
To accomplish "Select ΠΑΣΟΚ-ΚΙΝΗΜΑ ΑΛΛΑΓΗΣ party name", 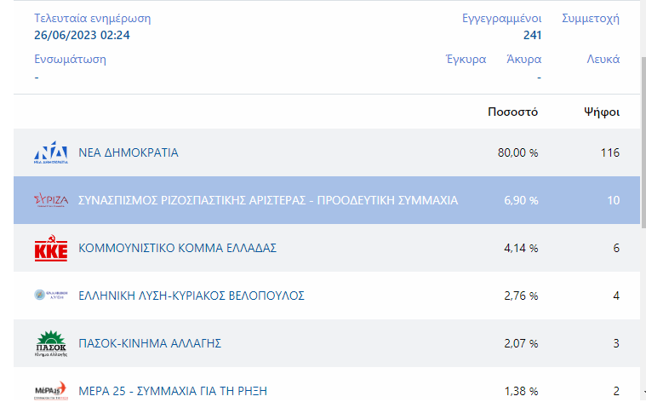I will pyautogui.click(x=150, y=343).
